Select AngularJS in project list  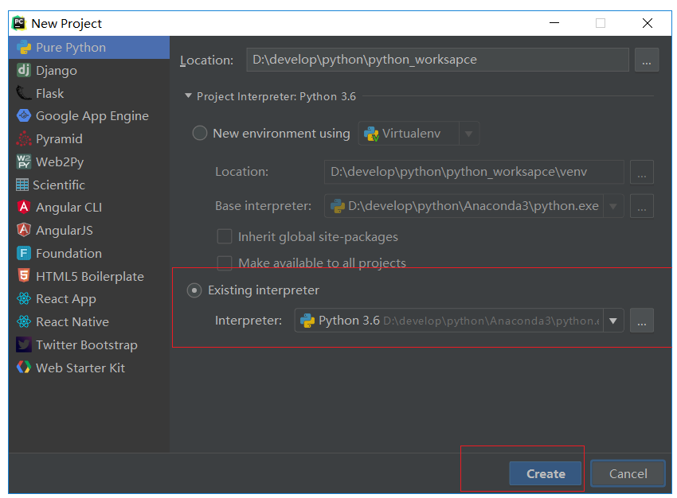(x=89, y=231)
